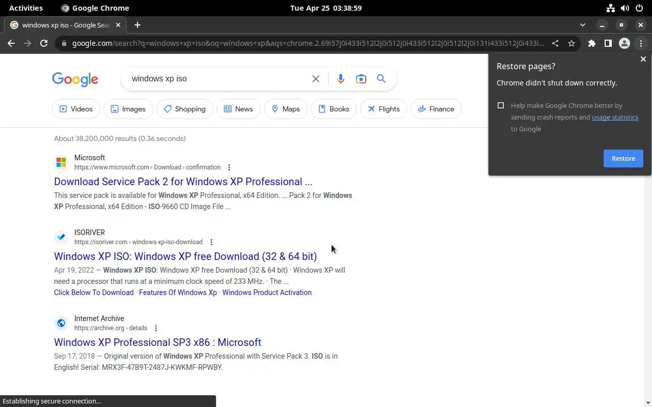Restore pages with Restore button
652x407 pixels.
point(623,158)
